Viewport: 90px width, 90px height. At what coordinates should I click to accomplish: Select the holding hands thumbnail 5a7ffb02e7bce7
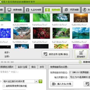(22, 33)
